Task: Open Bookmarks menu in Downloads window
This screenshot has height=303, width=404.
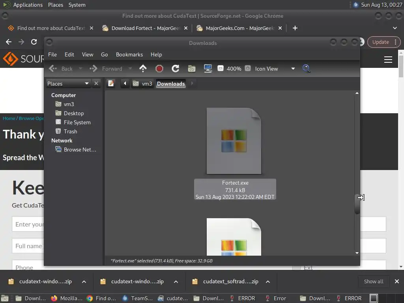Action: pos(129,54)
